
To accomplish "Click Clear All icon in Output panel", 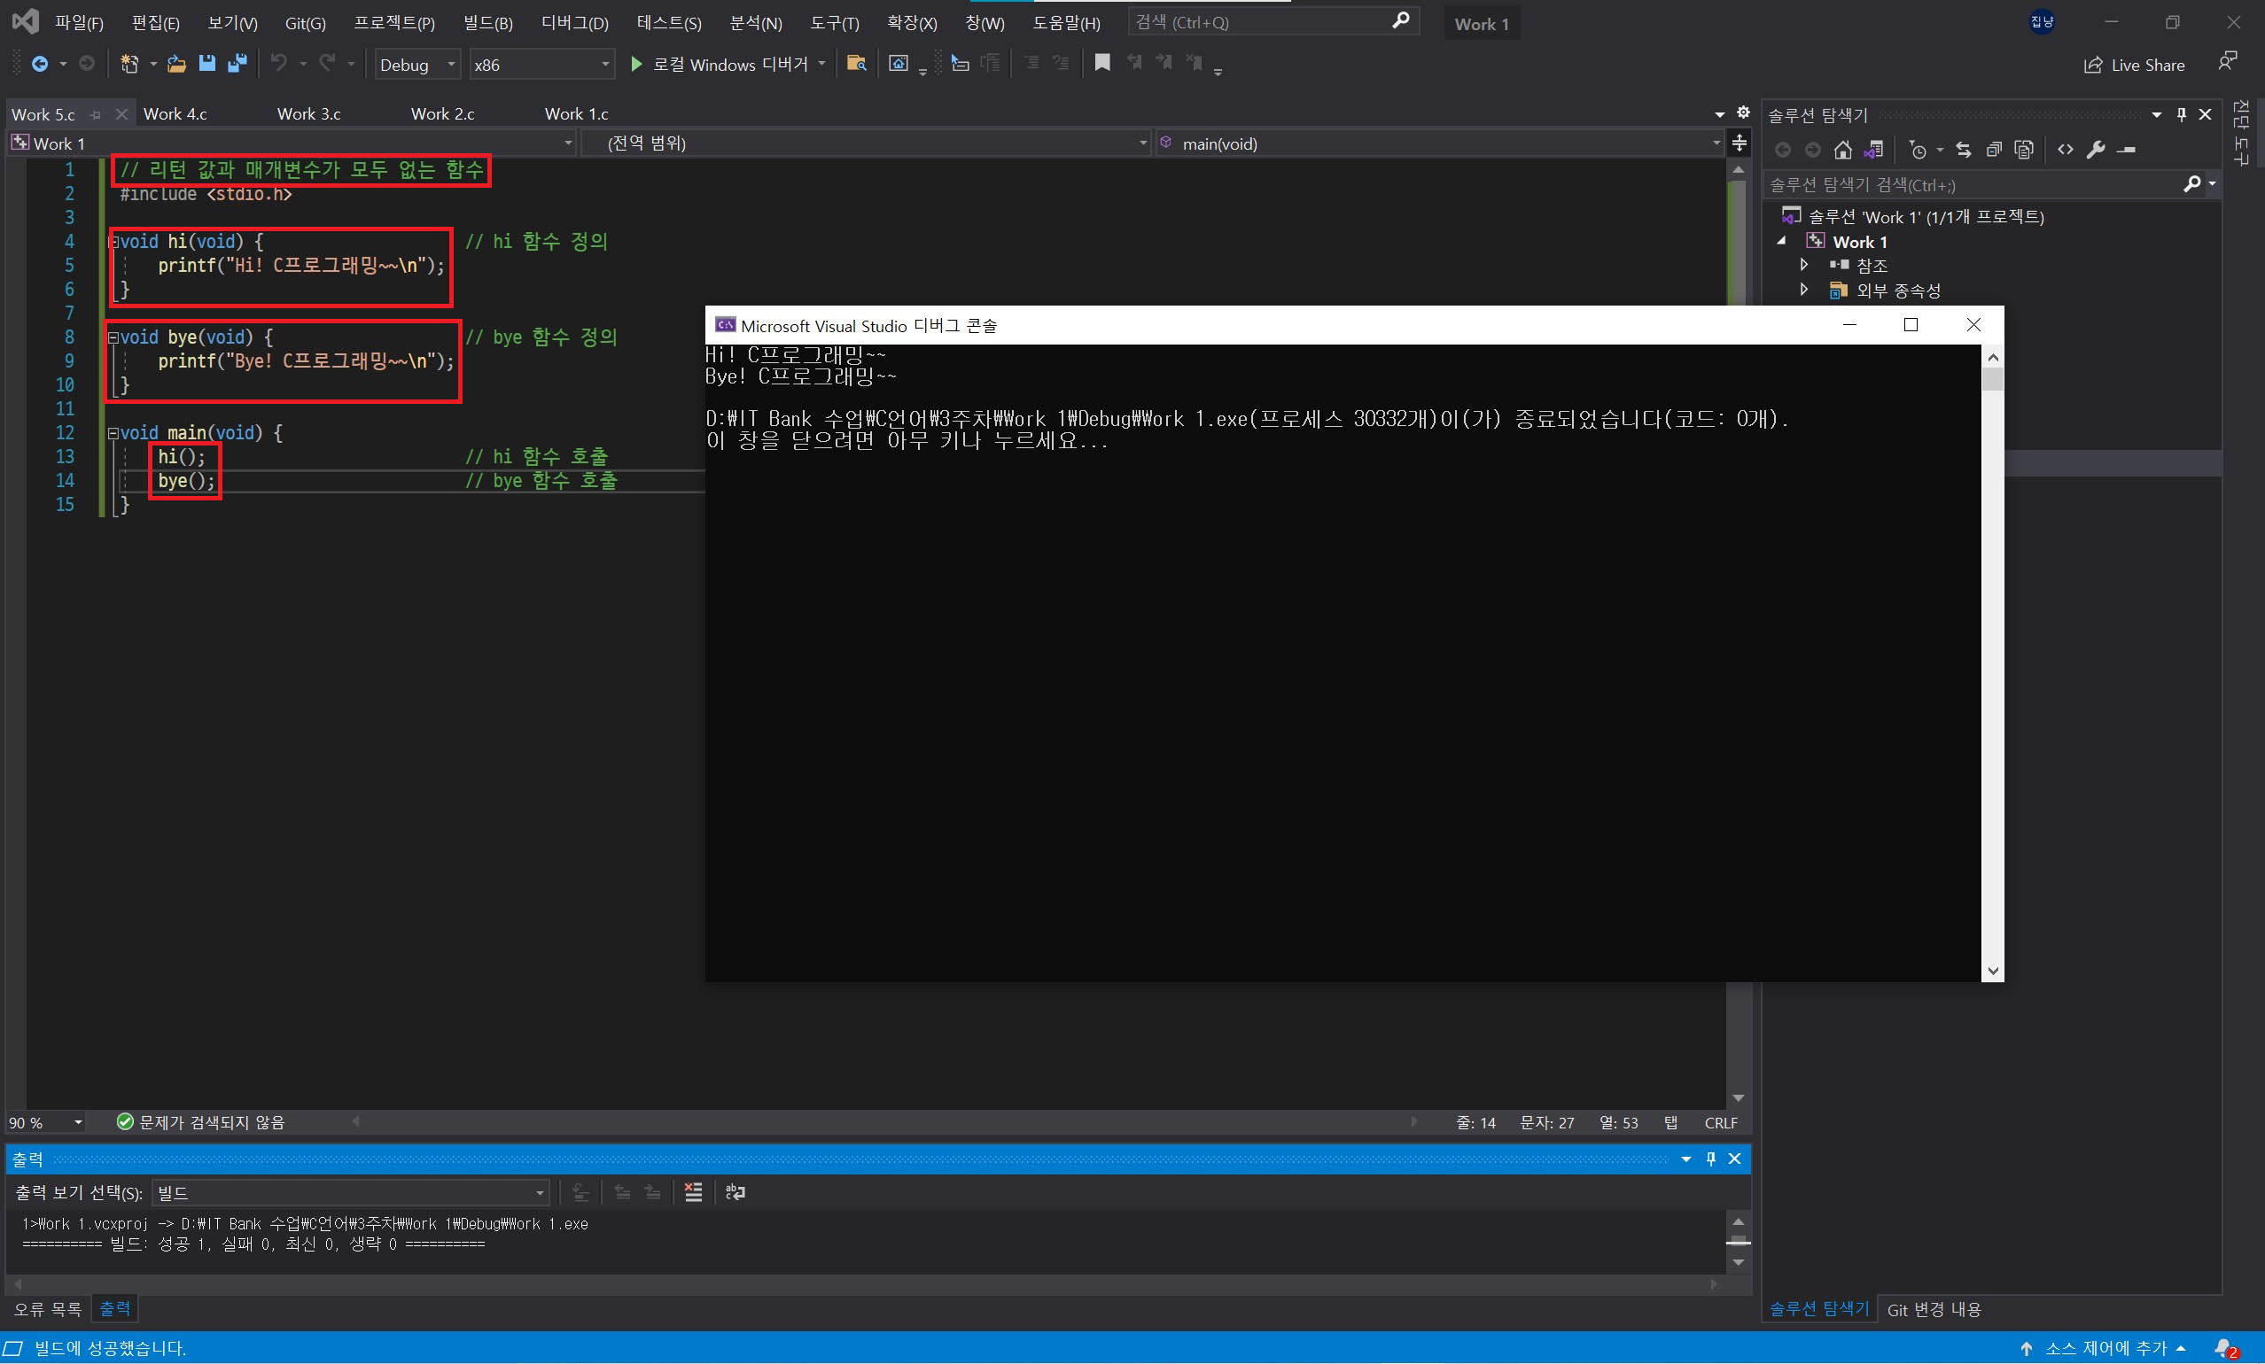I will 693,1192.
